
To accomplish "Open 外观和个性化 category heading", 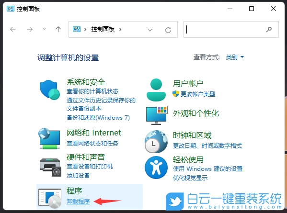I will click(x=195, y=113).
